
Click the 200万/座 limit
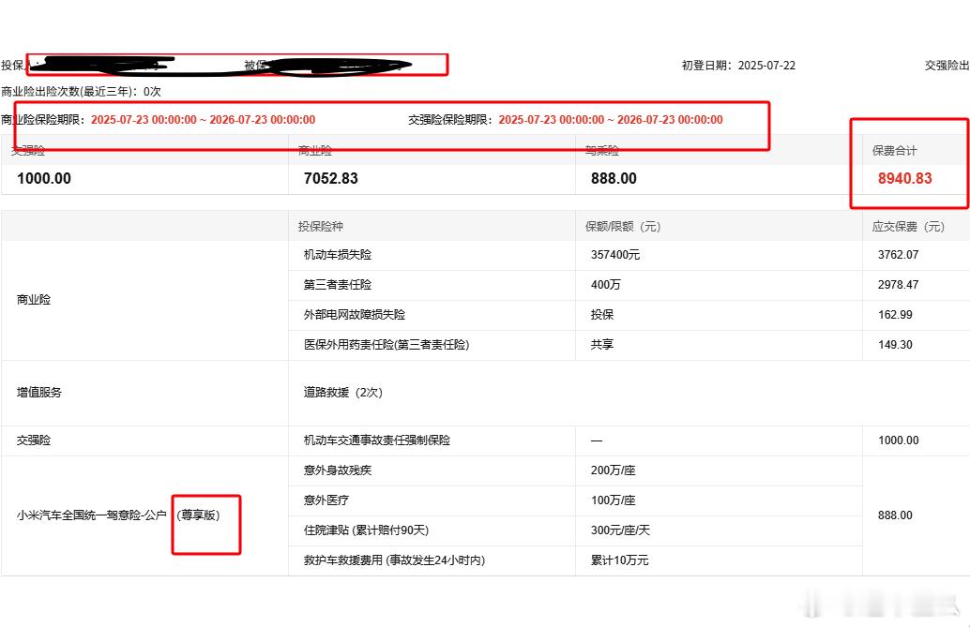613,470
